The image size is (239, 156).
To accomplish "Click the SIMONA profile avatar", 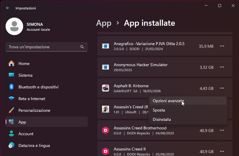I will tap(14, 26).
